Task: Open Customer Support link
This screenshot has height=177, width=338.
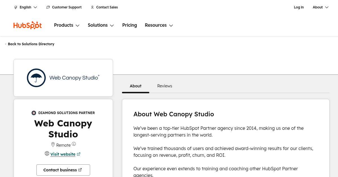Action: [64, 7]
